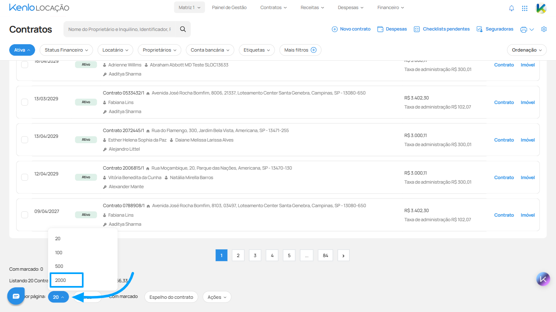Click owner name Esther Helena Sophia da Paz

tap(137, 140)
